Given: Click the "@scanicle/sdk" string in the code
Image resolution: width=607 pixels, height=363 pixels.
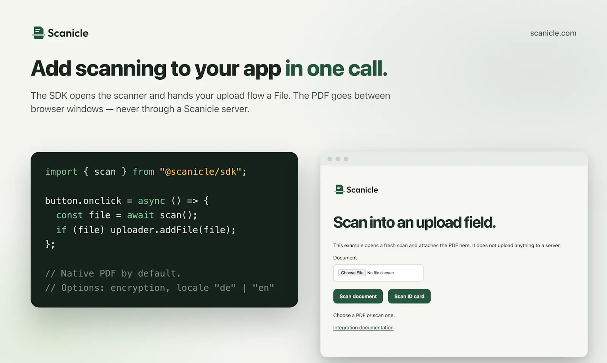Looking at the screenshot, I should click(x=200, y=171).
